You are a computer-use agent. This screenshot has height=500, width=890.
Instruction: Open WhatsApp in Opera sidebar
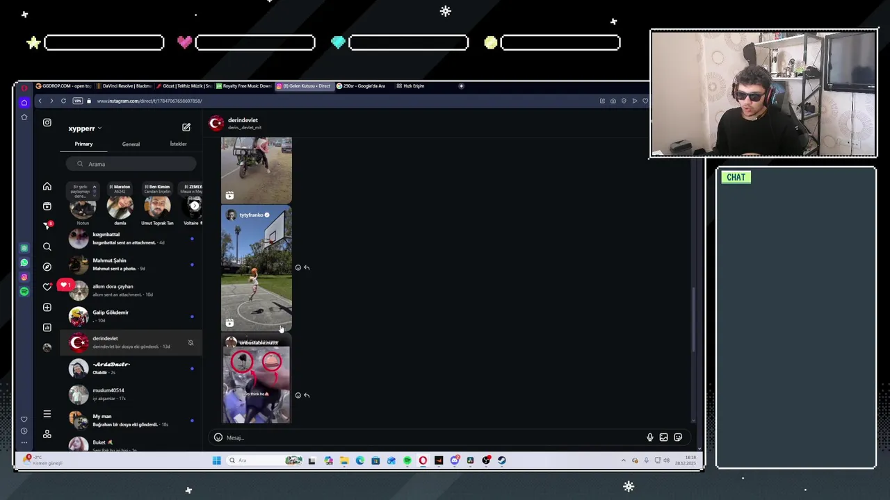click(x=24, y=262)
